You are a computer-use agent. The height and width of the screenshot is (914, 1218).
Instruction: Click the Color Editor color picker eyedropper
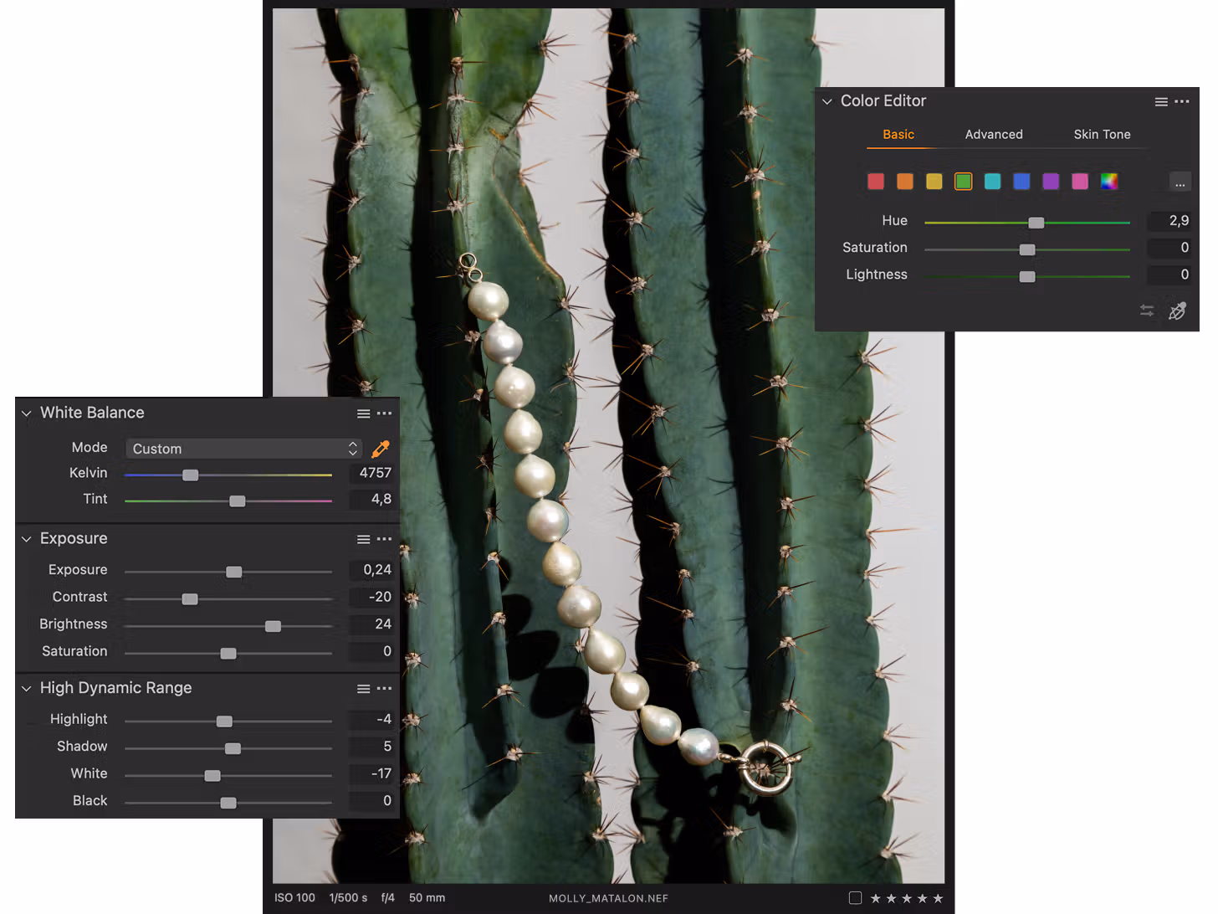[1177, 311]
